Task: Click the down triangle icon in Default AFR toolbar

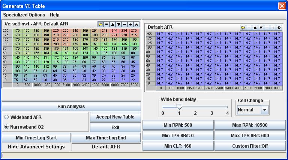Action: click(261, 27)
